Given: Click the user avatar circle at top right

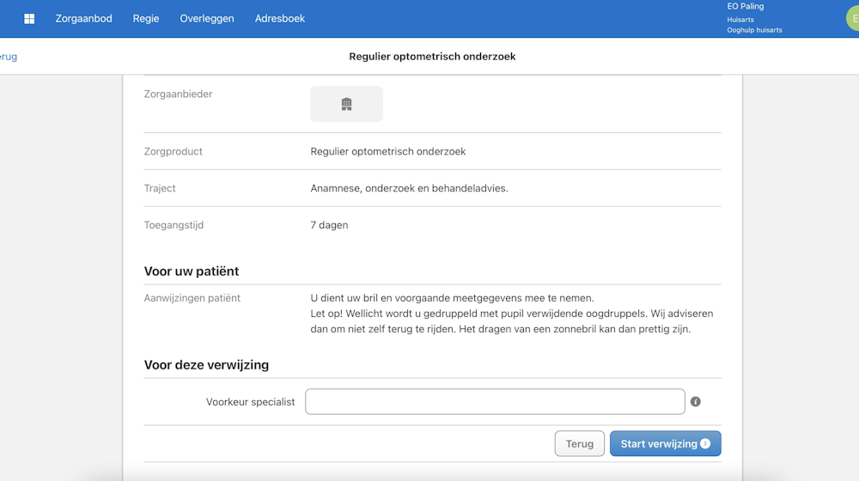Looking at the screenshot, I should (853, 18).
